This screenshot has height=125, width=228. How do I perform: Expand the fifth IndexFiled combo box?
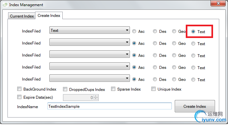90,78
